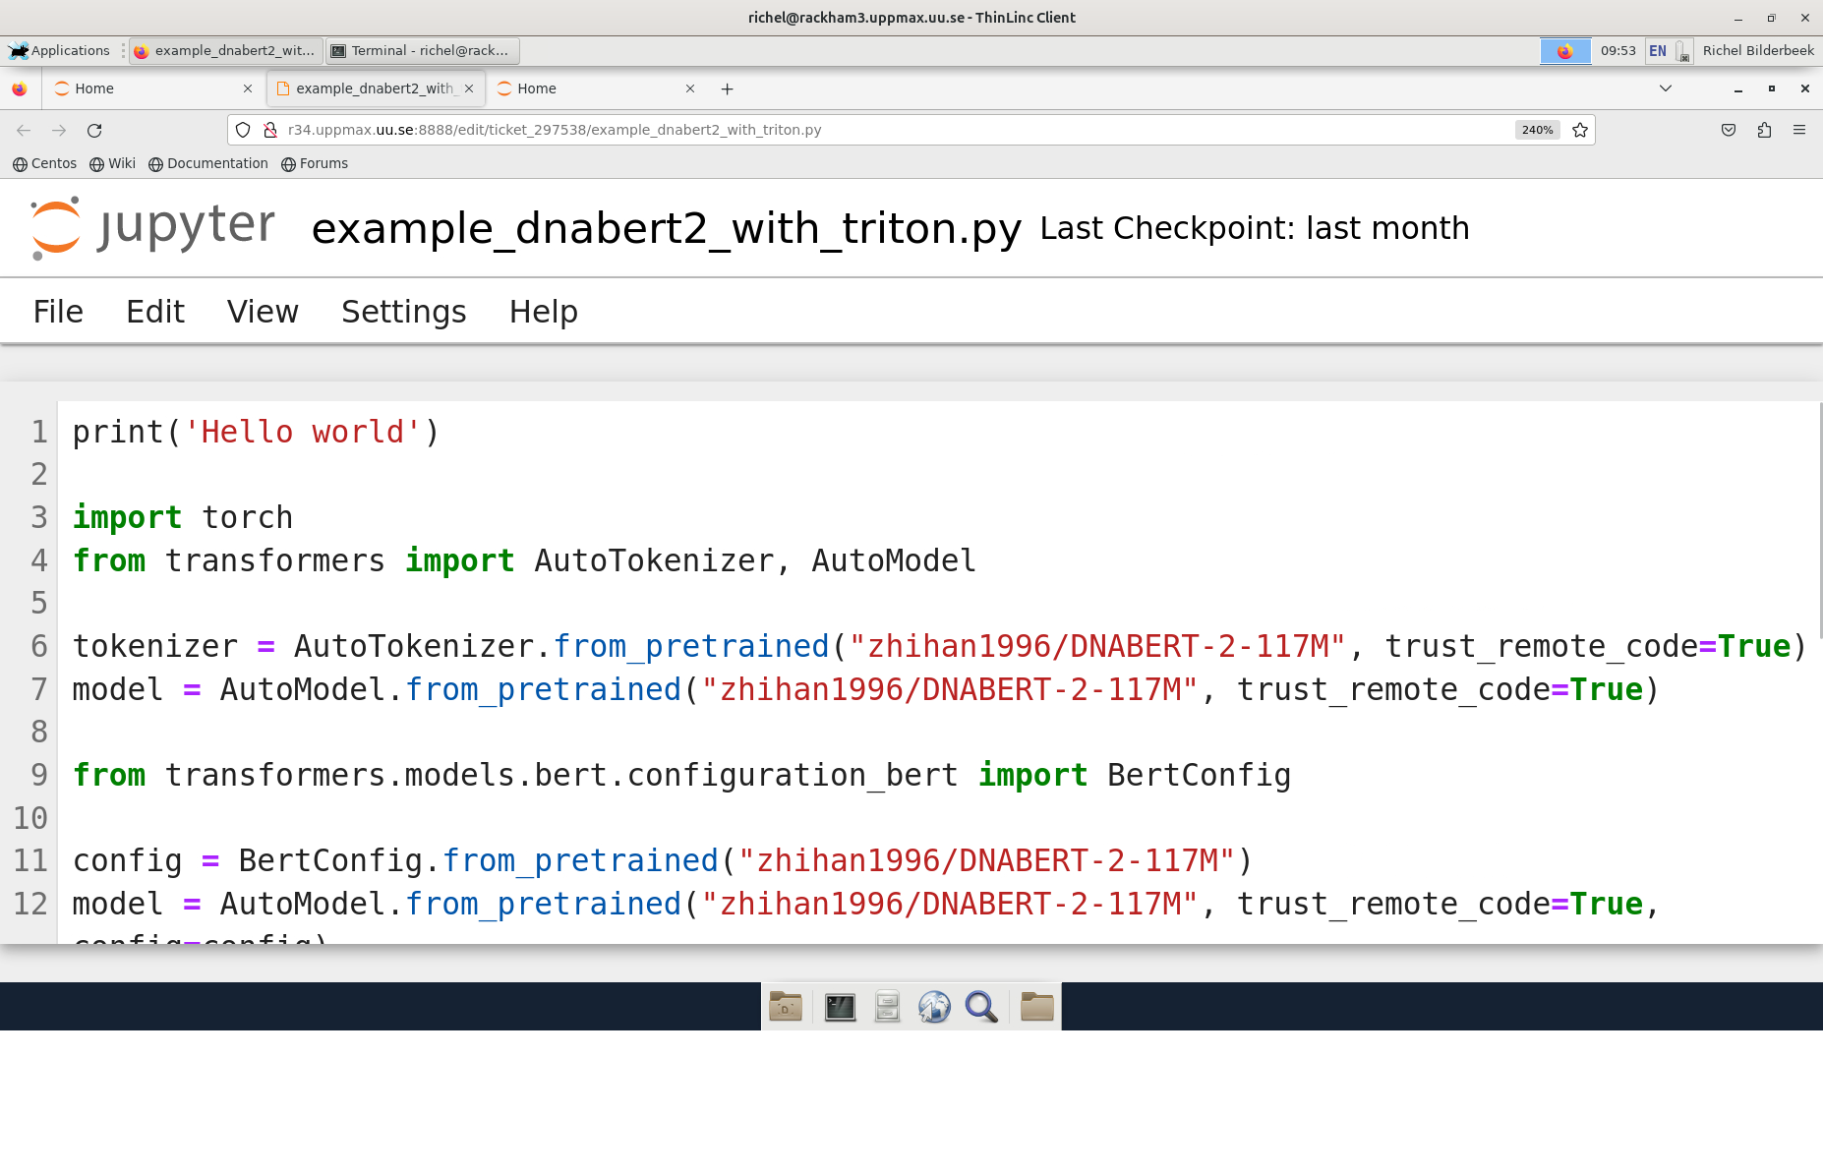Image resolution: width=1823 pixels, height=1175 pixels.
Task: Click the new tab plus button
Action: point(728,88)
